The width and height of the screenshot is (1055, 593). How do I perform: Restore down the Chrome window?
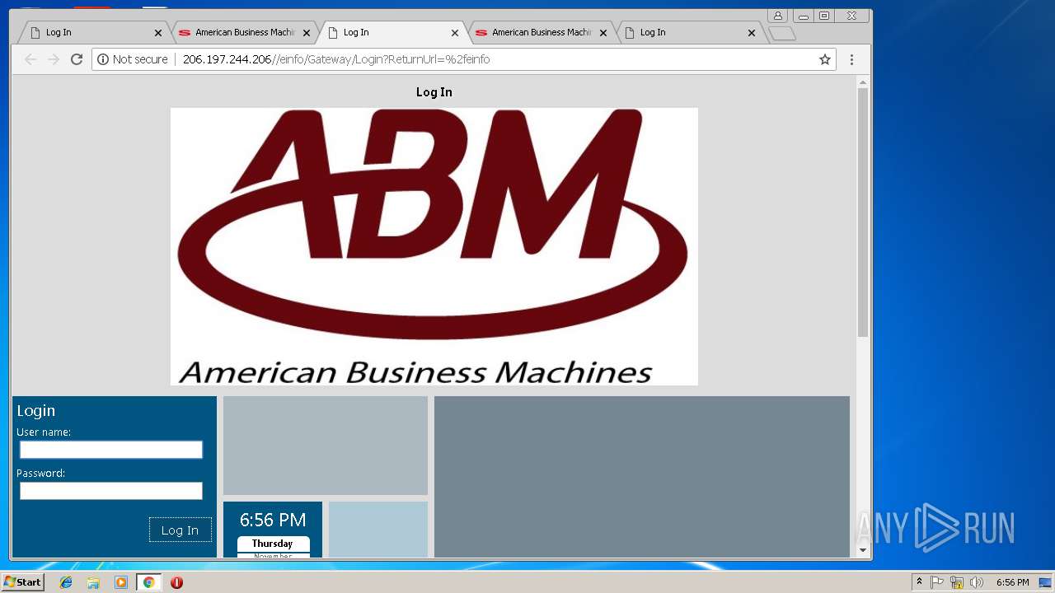[x=824, y=16]
